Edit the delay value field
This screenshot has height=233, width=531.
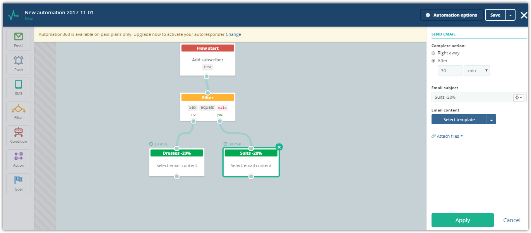tap(450, 71)
